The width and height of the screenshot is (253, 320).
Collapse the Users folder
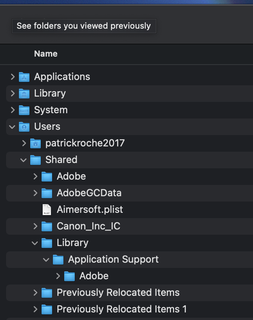13,127
